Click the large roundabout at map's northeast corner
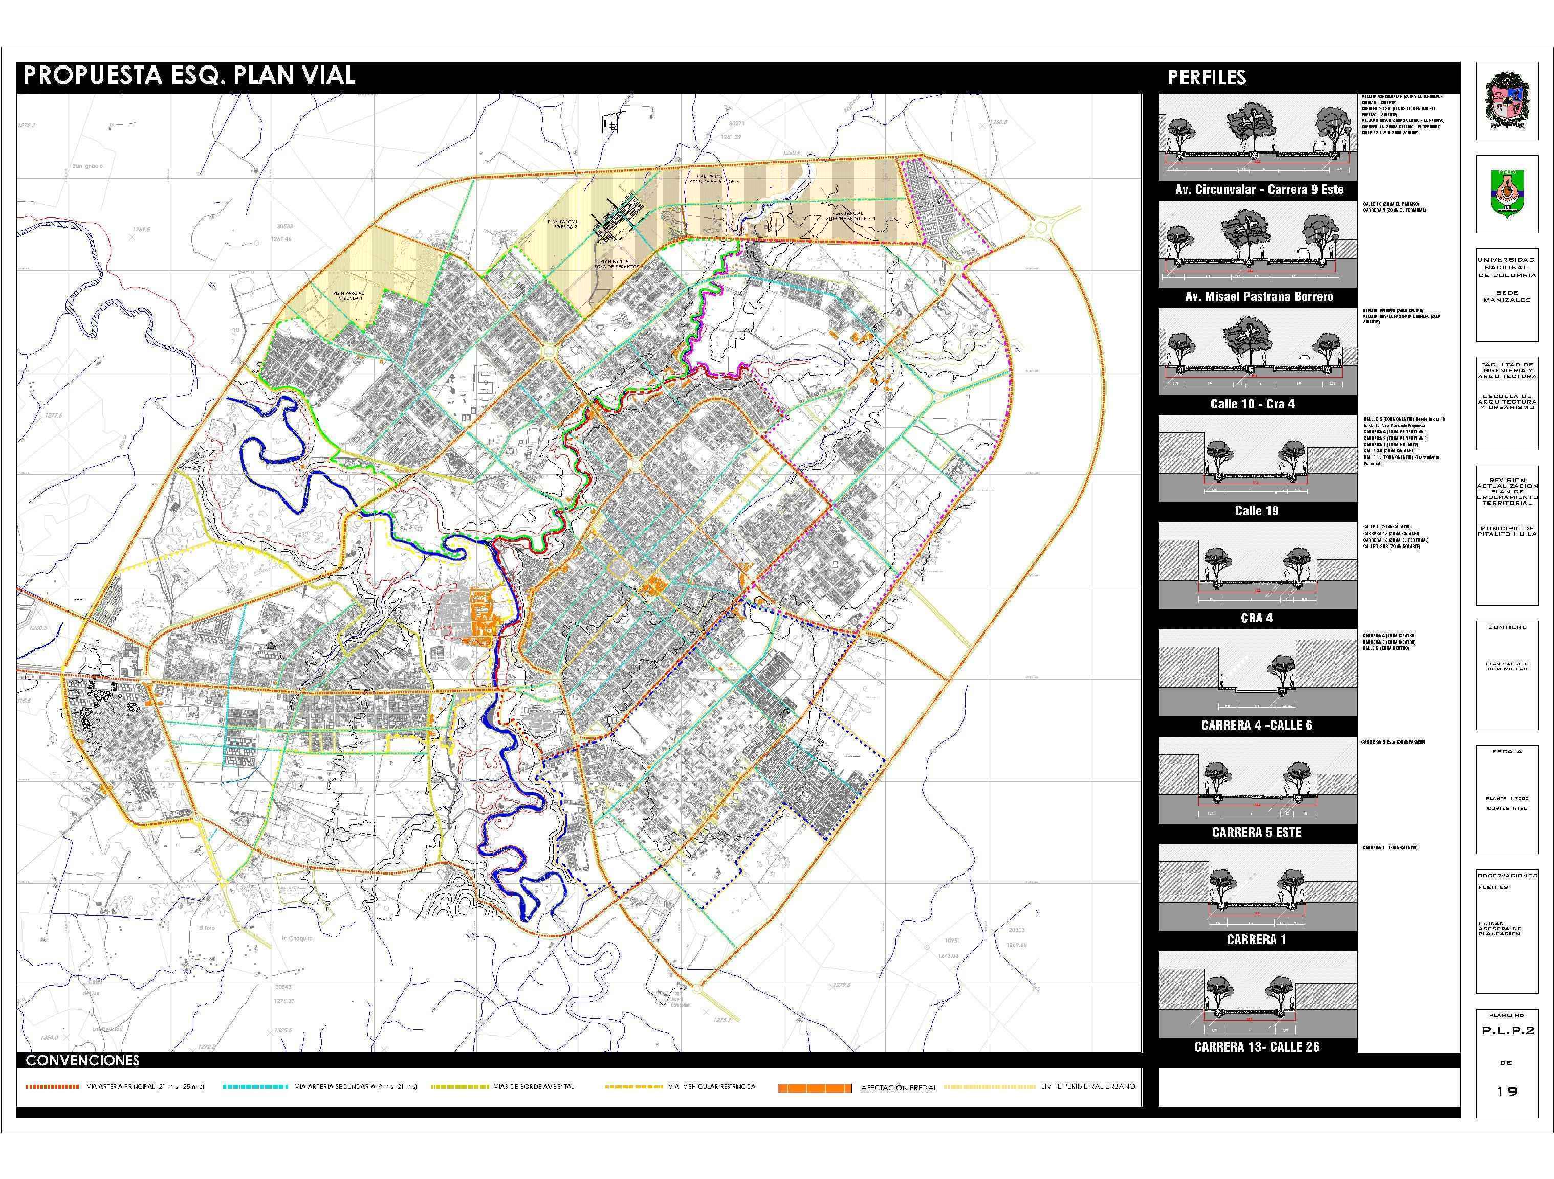Image resolution: width=1554 pixels, height=1179 pixels. point(1042,227)
